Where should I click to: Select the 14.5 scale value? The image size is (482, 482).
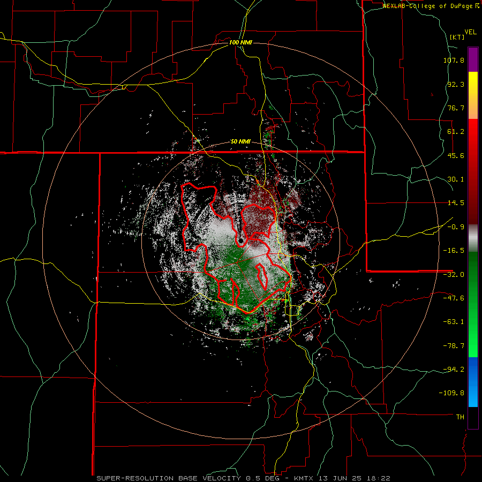[456, 203]
